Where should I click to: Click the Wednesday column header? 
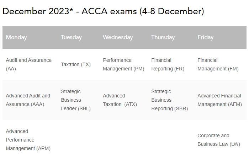118,37
